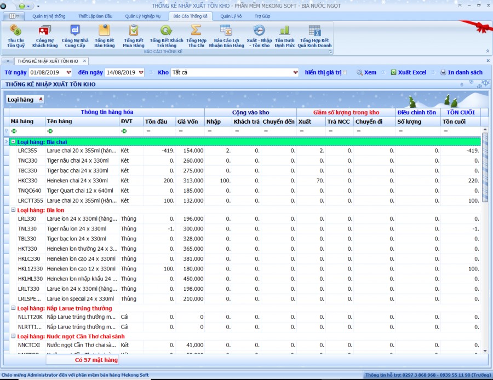This screenshot has width=493, height=380.
Task: Open Tổng Kết Khách Trả Hàng report
Action: [x=167, y=37]
